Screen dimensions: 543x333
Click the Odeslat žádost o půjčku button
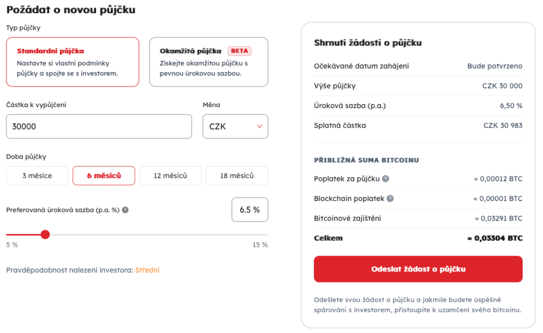418,269
